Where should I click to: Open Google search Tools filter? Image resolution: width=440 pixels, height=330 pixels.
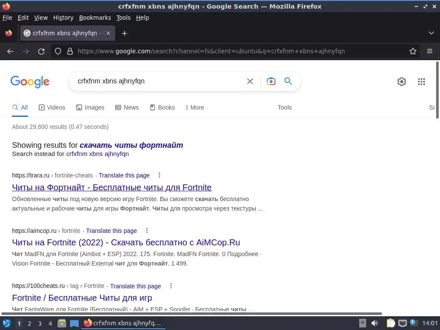pyautogui.click(x=284, y=107)
